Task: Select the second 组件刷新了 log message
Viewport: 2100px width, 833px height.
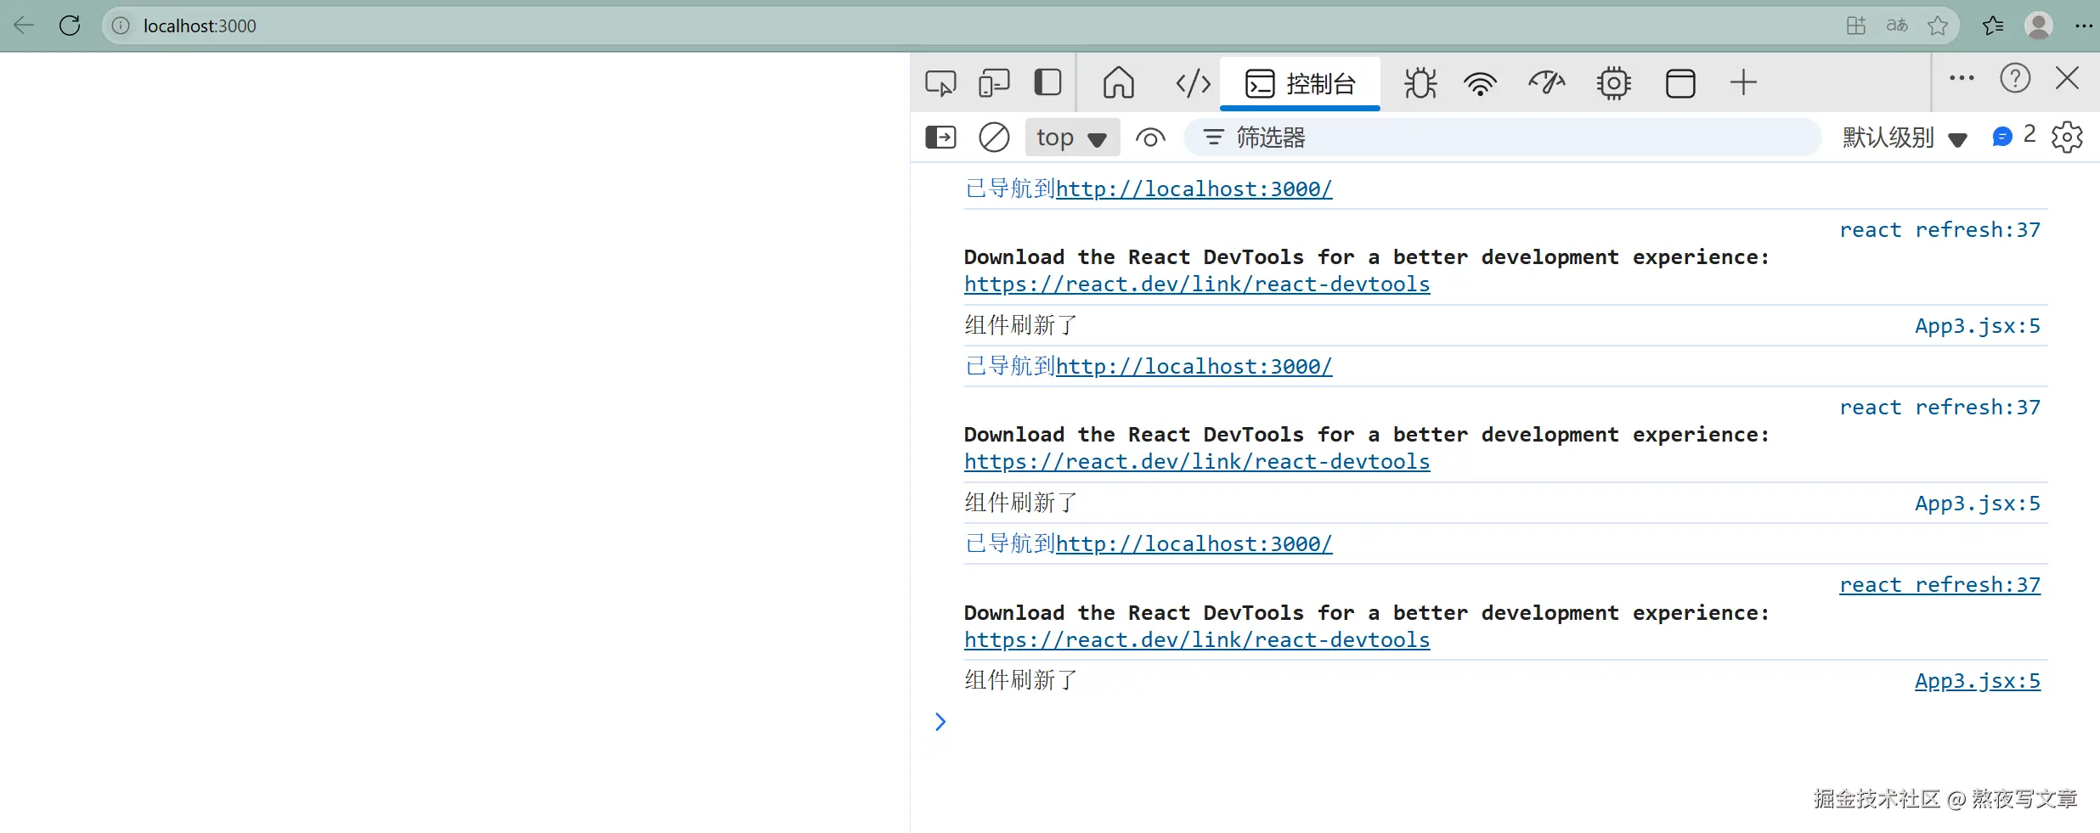Action: [x=1020, y=503]
